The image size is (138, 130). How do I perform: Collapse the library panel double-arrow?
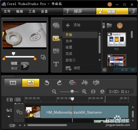coord(105,70)
